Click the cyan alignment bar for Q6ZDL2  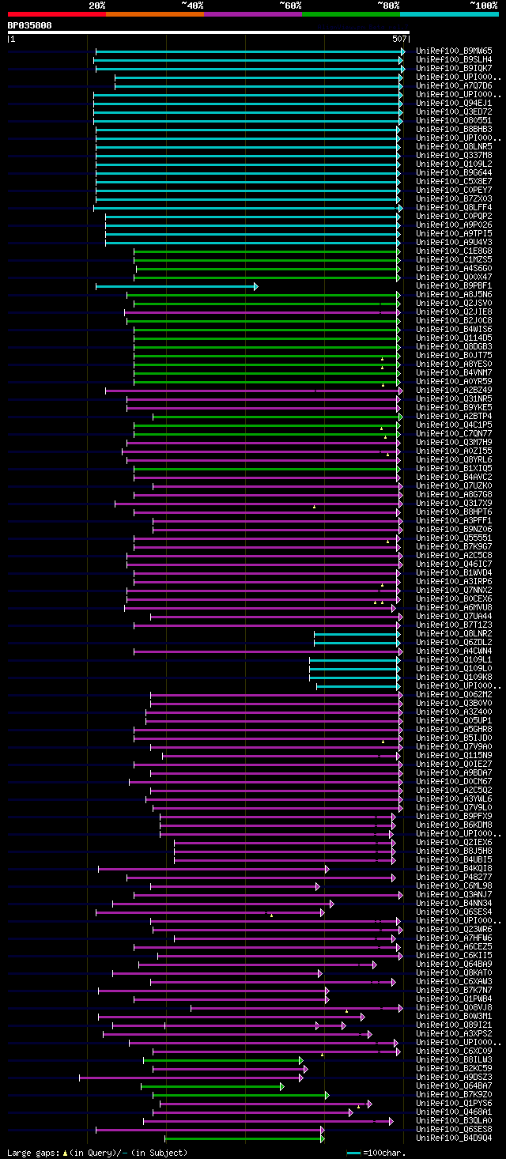[358, 643]
